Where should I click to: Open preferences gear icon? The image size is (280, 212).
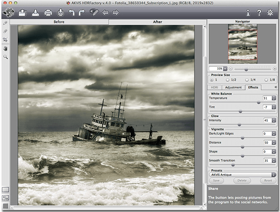tap(270, 12)
